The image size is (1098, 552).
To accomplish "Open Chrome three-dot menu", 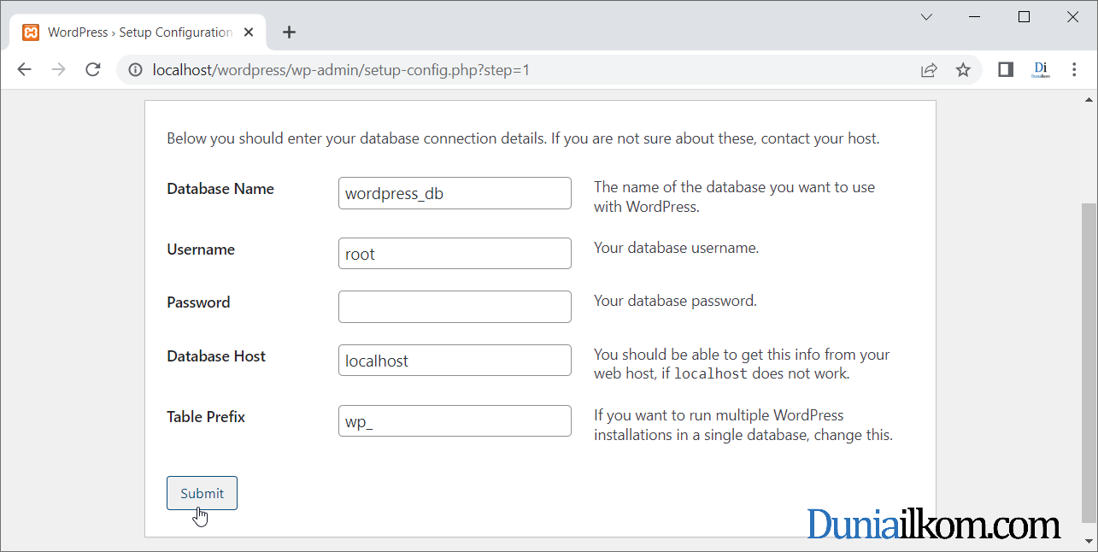I will [1074, 70].
